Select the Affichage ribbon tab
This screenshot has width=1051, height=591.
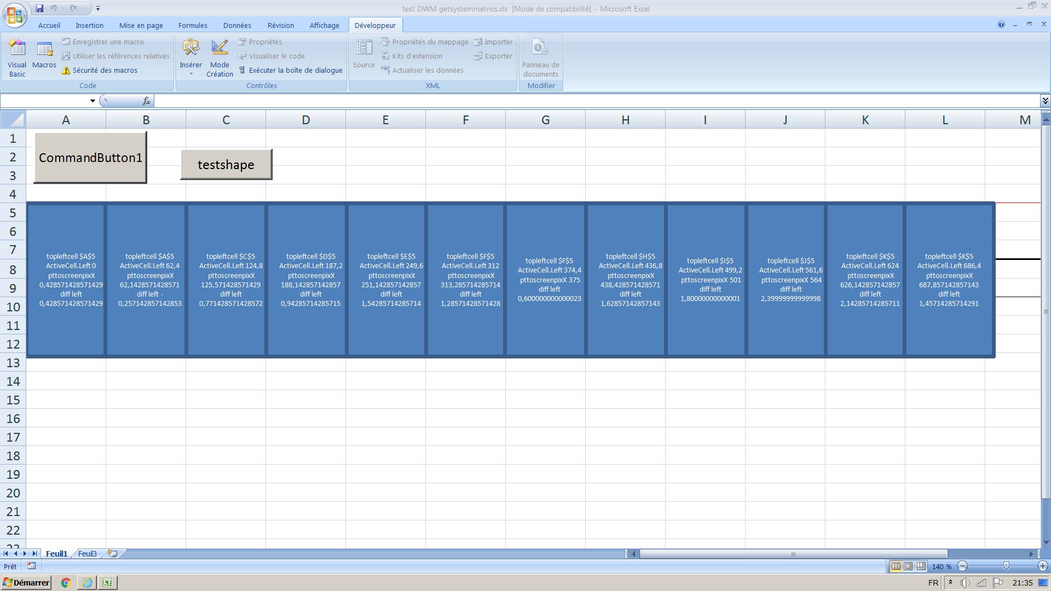[324, 25]
